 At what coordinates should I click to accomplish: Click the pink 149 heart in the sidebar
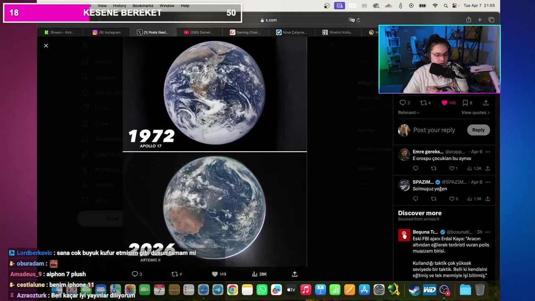(x=444, y=103)
